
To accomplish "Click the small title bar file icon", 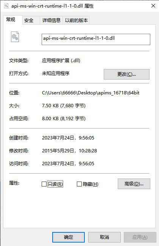I will 6,6.
